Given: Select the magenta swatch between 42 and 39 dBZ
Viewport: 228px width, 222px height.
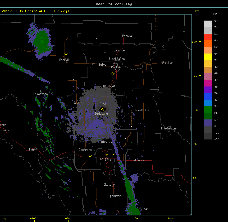Looking at the screenshot, I should [x=208, y=83].
